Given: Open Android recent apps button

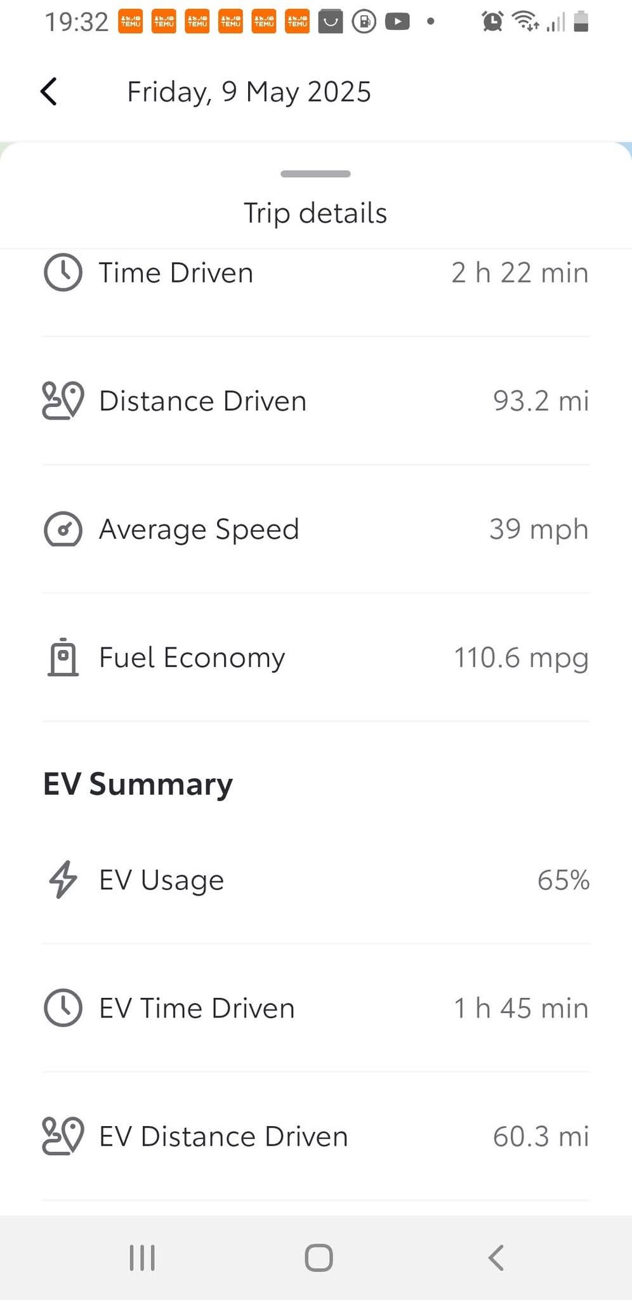Looking at the screenshot, I should coord(142,1257).
